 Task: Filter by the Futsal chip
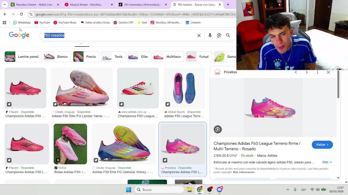199,57
